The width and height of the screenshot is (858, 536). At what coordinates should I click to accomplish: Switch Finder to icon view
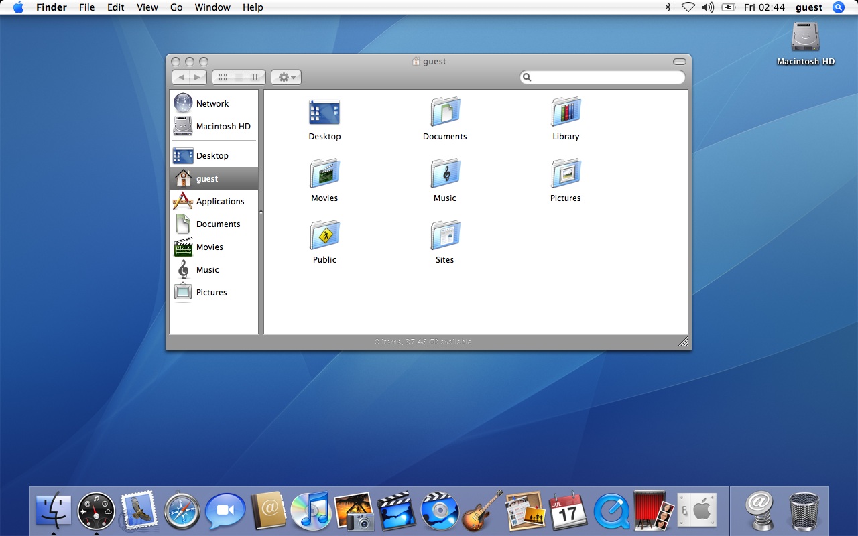click(x=223, y=78)
